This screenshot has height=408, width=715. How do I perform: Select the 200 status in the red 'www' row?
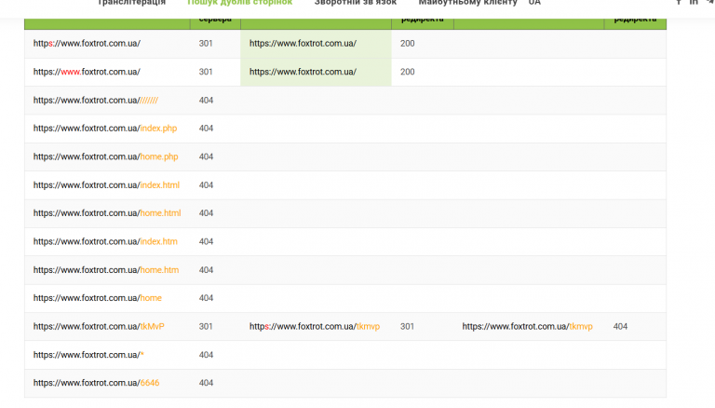pos(407,72)
